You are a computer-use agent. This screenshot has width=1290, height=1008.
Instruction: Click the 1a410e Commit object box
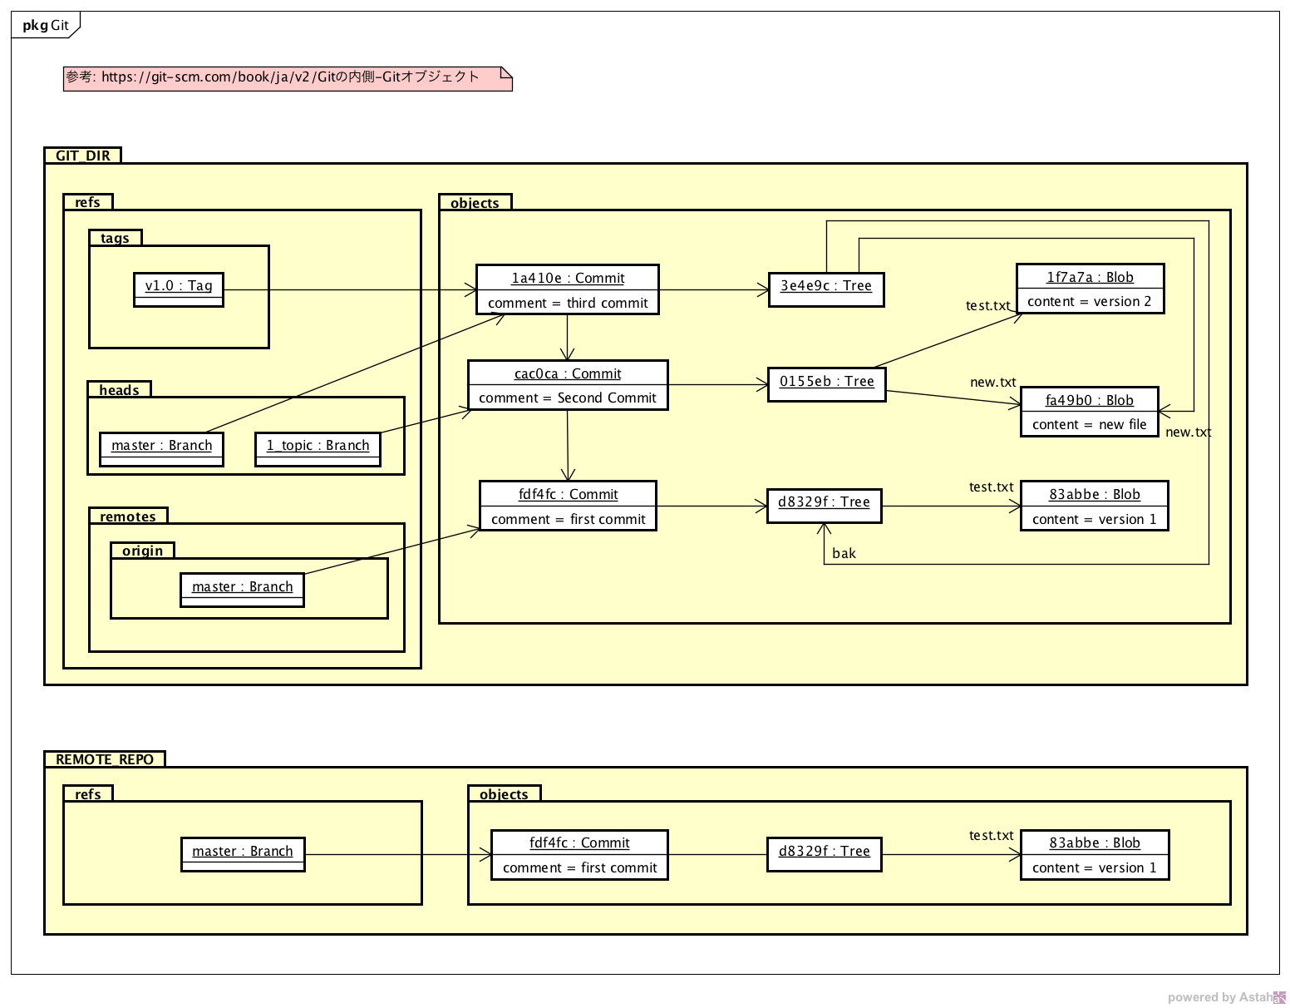coord(568,289)
